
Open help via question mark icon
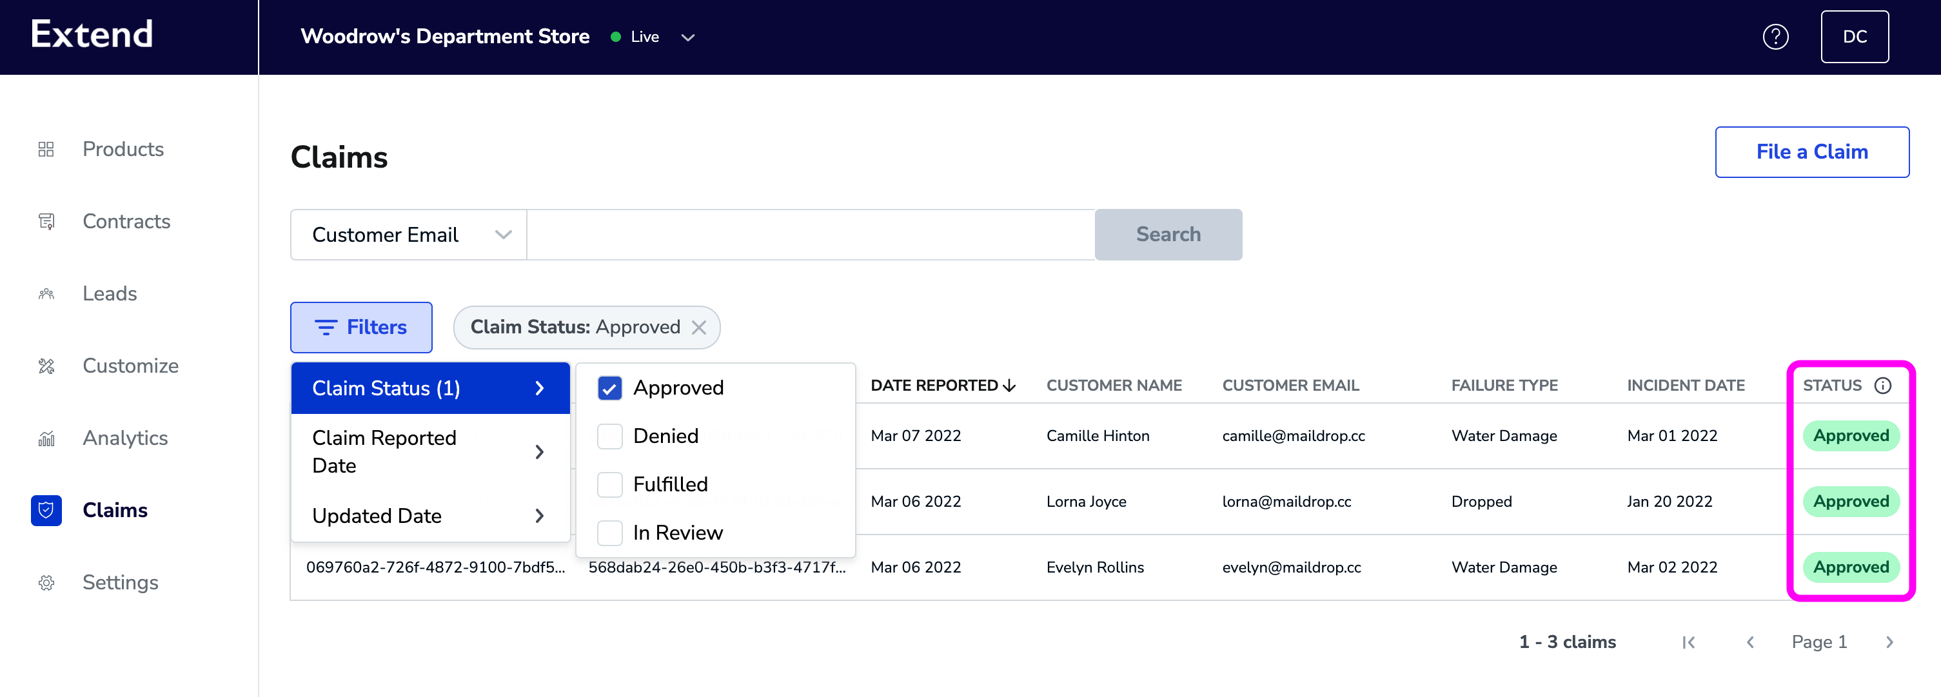tap(1775, 37)
